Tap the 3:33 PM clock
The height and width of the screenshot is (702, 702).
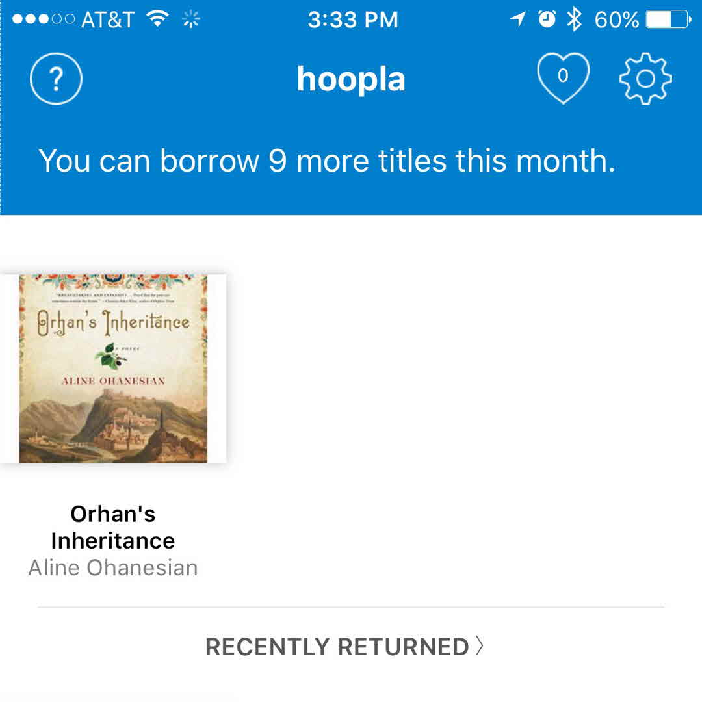click(x=352, y=20)
